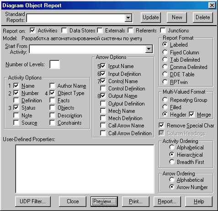This screenshot has width=218, height=211.
Task: Check the Source checkbox
Action: 16,122
